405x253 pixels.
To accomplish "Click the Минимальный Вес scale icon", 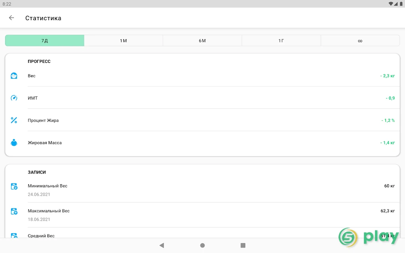I will [14, 187].
